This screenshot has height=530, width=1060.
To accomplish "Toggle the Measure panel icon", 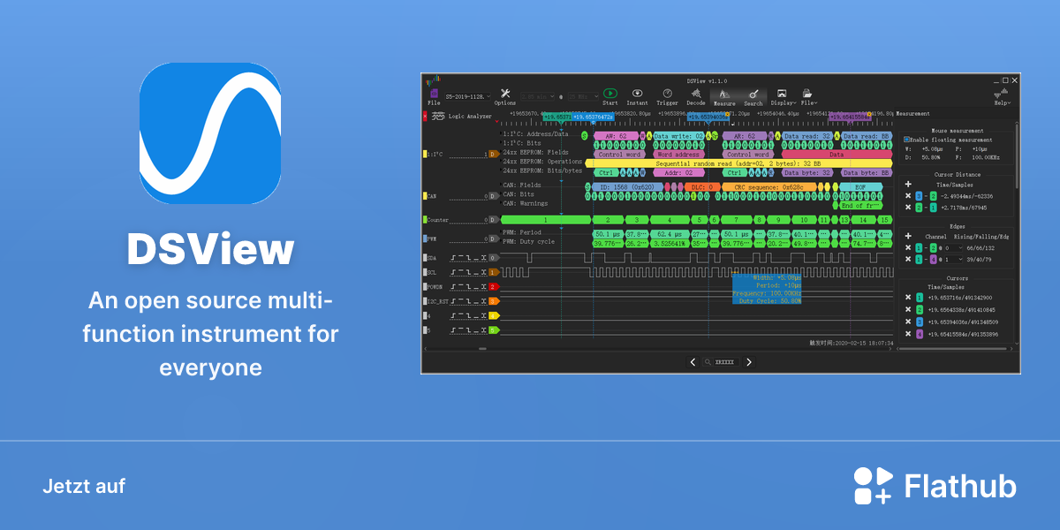I will 724,93.
